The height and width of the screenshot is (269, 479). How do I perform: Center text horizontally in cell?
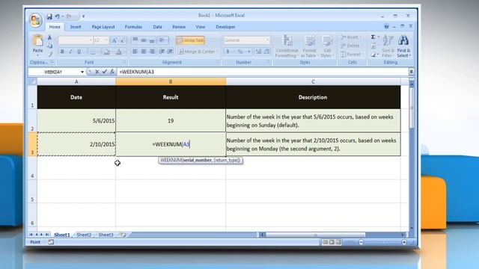pos(143,52)
